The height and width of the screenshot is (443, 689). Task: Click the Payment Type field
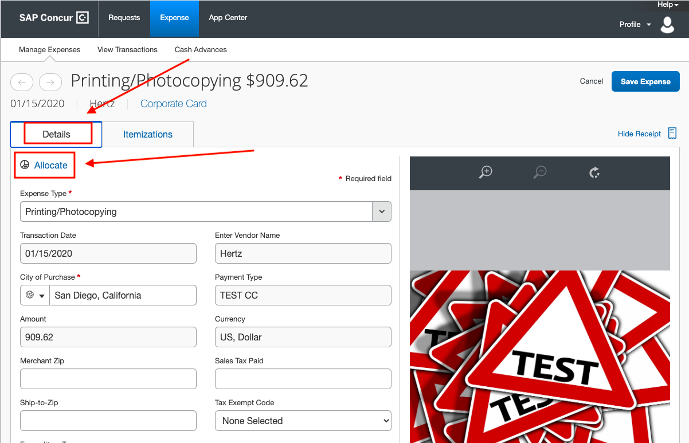303,295
